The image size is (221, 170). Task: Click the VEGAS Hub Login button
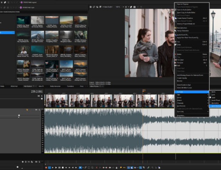click(x=27, y=7)
